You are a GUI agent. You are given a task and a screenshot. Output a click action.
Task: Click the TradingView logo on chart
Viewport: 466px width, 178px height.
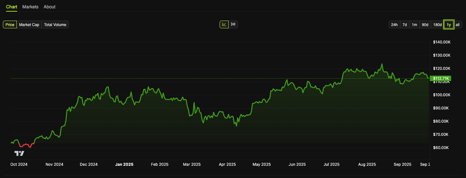pyautogui.click(x=19, y=154)
